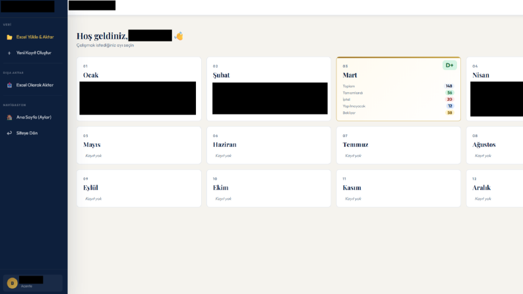Screen dimensions: 523x294
Task: Click the export icon beside Excel Olarak Aktar
Action: (x=9, y=85)
